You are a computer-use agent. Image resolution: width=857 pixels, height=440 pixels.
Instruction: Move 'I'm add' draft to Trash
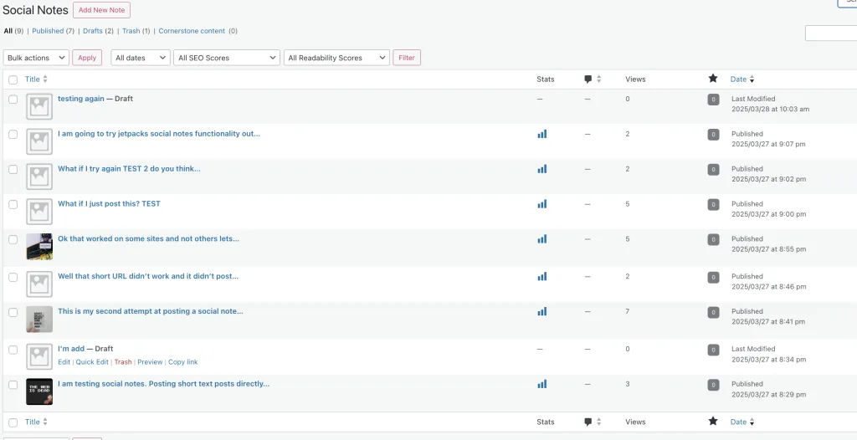pyautogui.click(x=123, y=362)
